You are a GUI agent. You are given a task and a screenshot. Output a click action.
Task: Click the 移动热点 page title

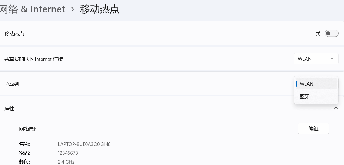[100, 9]
